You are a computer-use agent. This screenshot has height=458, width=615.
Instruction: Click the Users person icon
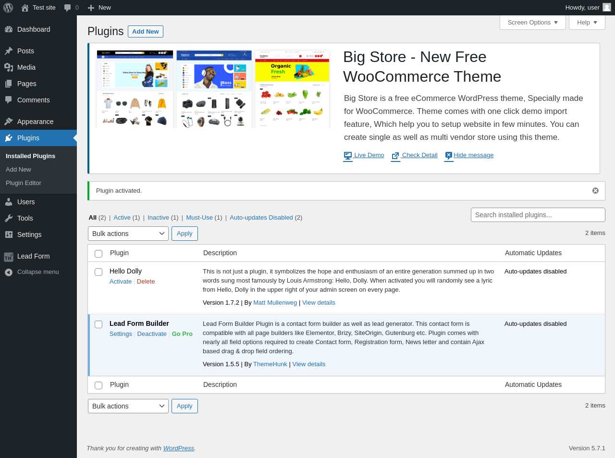(x=9, y=202)
